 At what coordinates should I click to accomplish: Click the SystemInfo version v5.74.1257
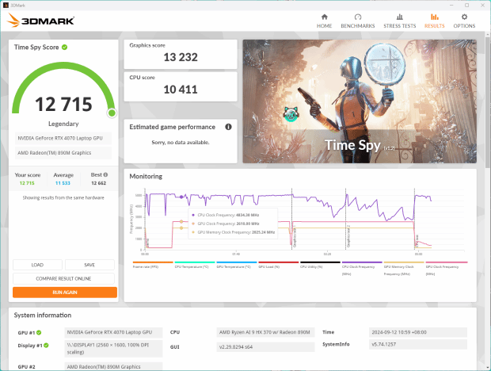[417, 344]
